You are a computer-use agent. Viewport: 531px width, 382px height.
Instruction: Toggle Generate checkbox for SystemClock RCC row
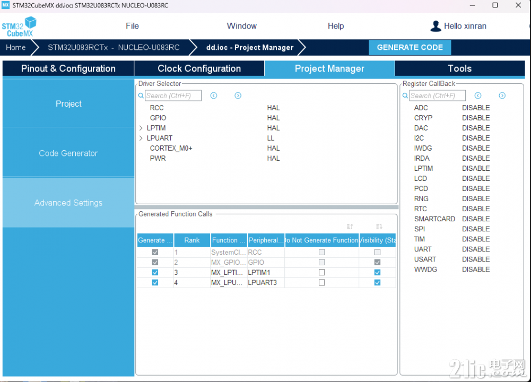coord(155,253)
